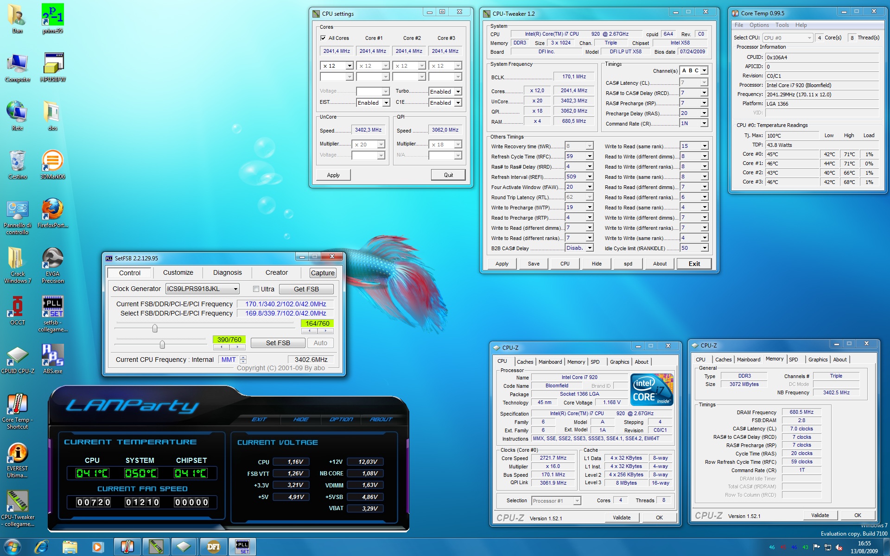Open the HPUSBFW desktop icon
The image size is (890, 556).
[52, 68]
